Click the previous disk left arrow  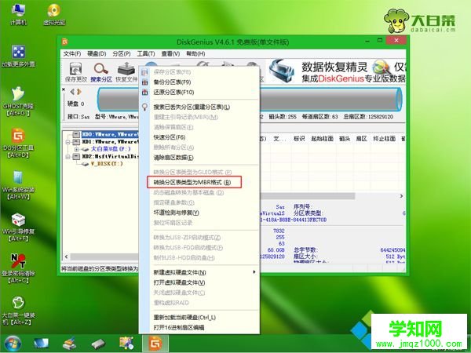tap(72, 92)
